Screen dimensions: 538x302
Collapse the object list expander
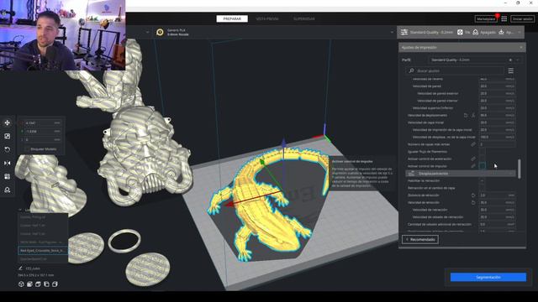pos(20,210)
